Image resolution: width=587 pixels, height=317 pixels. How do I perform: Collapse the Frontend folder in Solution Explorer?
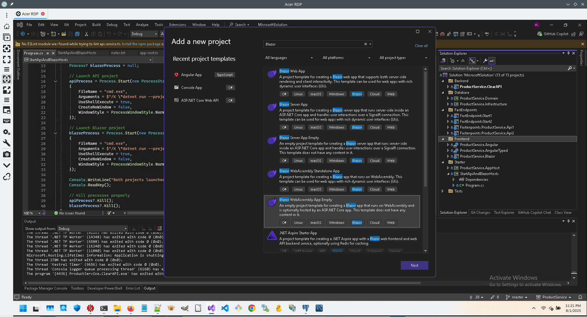(443, 139)
